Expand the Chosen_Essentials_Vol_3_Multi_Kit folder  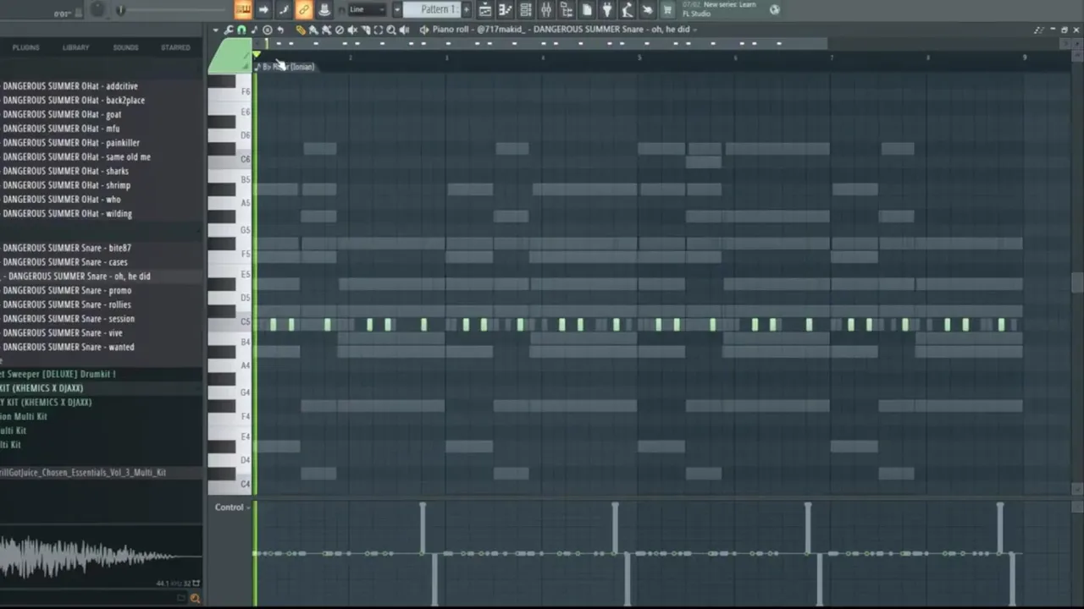click(x=83, y=473)
